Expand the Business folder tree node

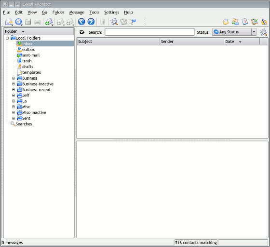[x=13, y=78]
